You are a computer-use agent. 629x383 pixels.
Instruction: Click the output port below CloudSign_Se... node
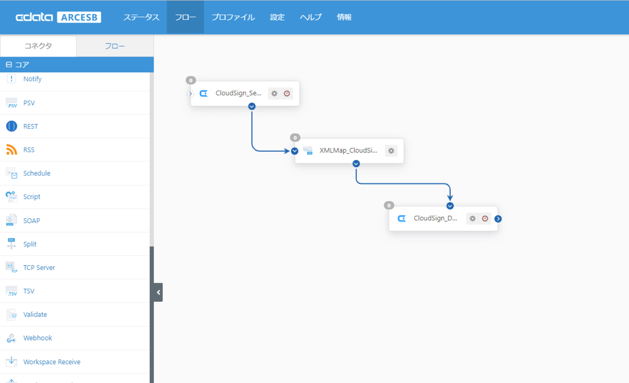coord(252,106)
